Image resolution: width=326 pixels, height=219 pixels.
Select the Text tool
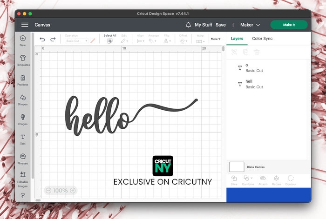click(x=23, y=139)
